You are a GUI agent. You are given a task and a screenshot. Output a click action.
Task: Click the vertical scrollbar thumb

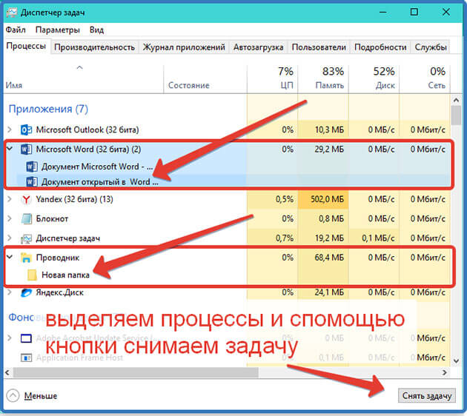pyautogui.click(x=457, y=115)
